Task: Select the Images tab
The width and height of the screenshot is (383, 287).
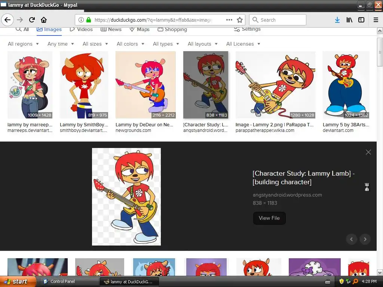Action: 49,29
